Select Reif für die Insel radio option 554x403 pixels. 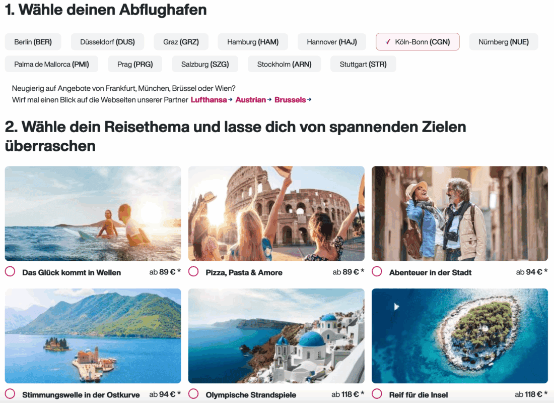pos(377,394)
